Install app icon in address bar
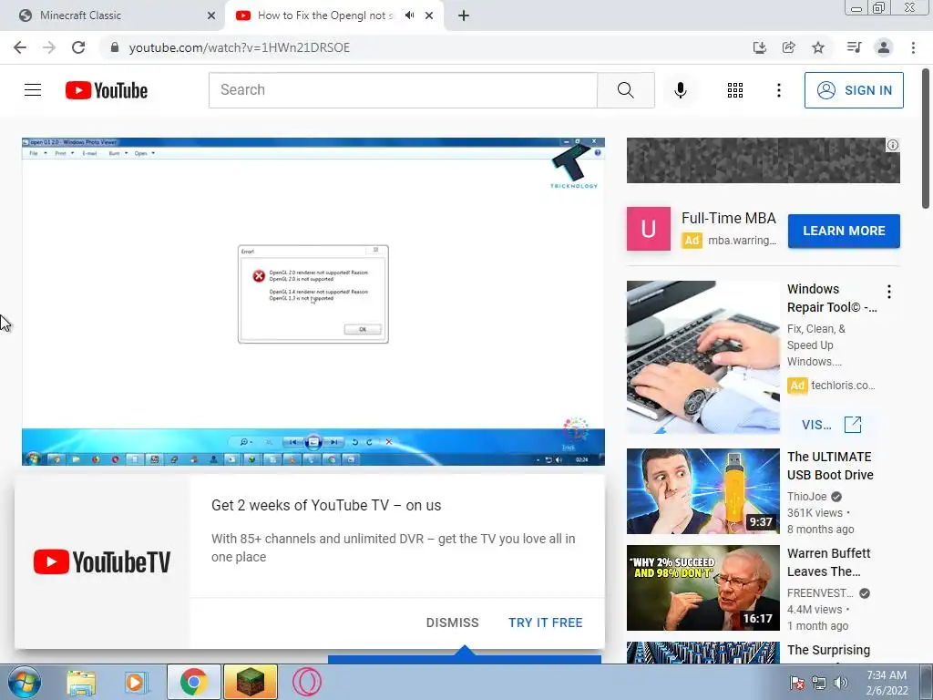 759,47
